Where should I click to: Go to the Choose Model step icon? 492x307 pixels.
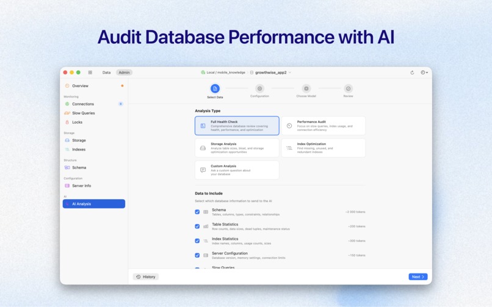(306, 89)
